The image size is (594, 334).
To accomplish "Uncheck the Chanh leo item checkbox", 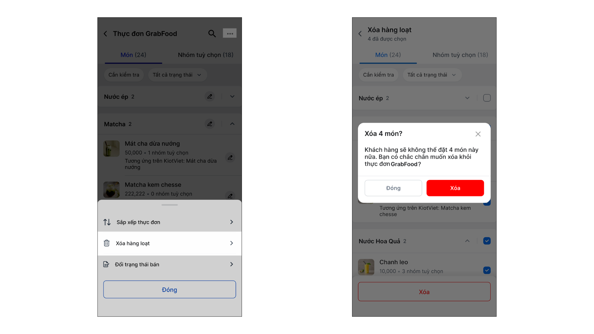I will [487, 270].
